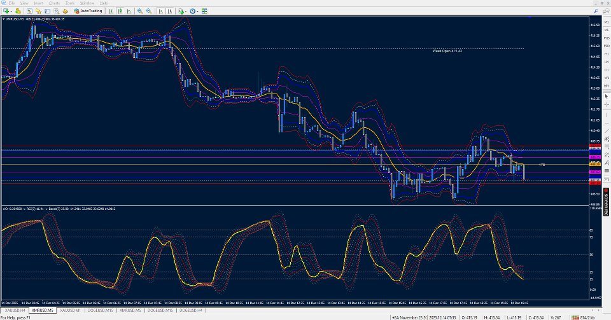This screenshot has width=611, height=320.
Task: Switch chart to bar chart mode
Action: coord(111,11)
